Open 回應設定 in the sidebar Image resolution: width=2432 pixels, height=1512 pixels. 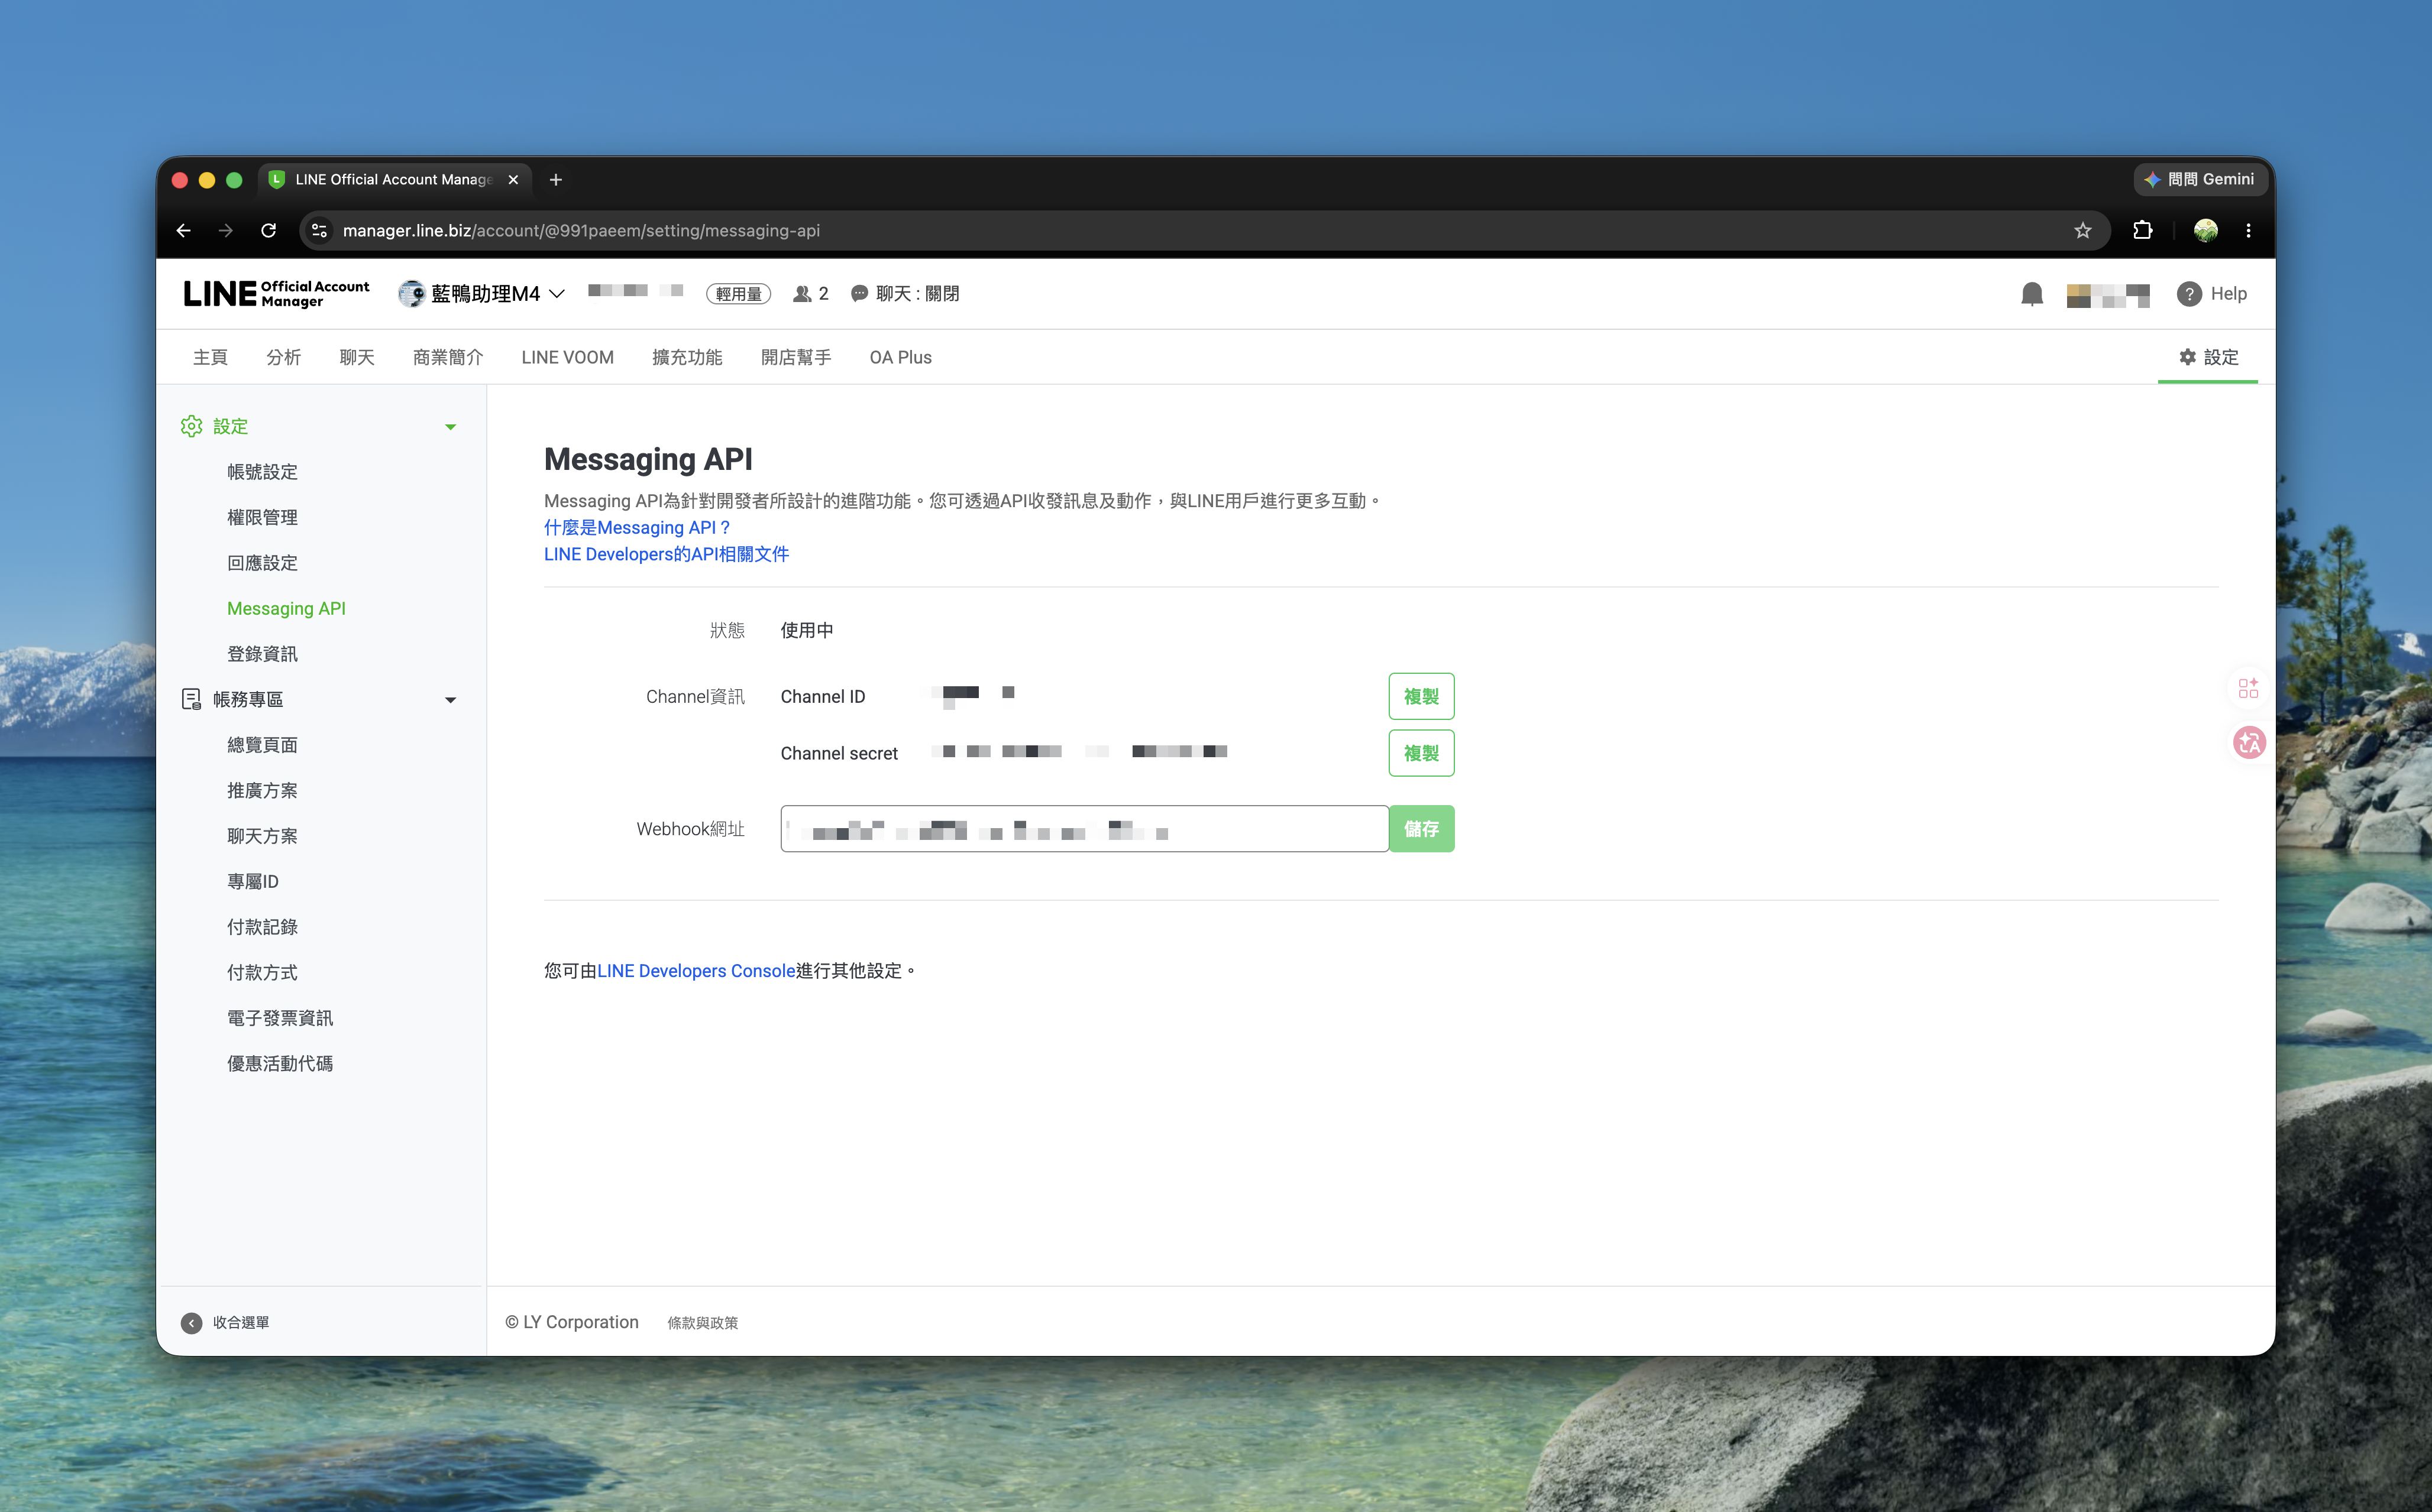262,563
